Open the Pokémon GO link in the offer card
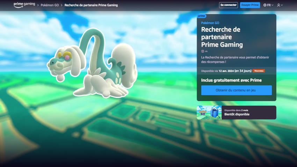The height and width of the screenshot is (167, 297). 210,23
